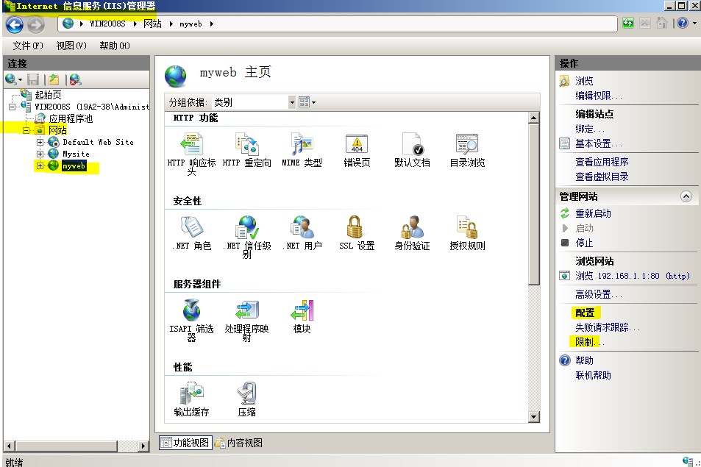Open .NET 用户 feature
Image resolution: width=701 pixels, height=467 pixels.
pos(302,233)
